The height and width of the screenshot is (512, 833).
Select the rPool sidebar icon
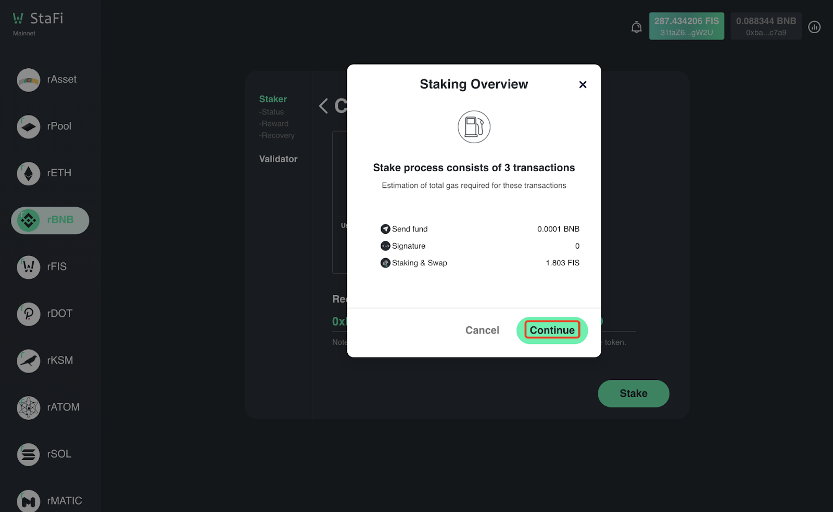29,127
